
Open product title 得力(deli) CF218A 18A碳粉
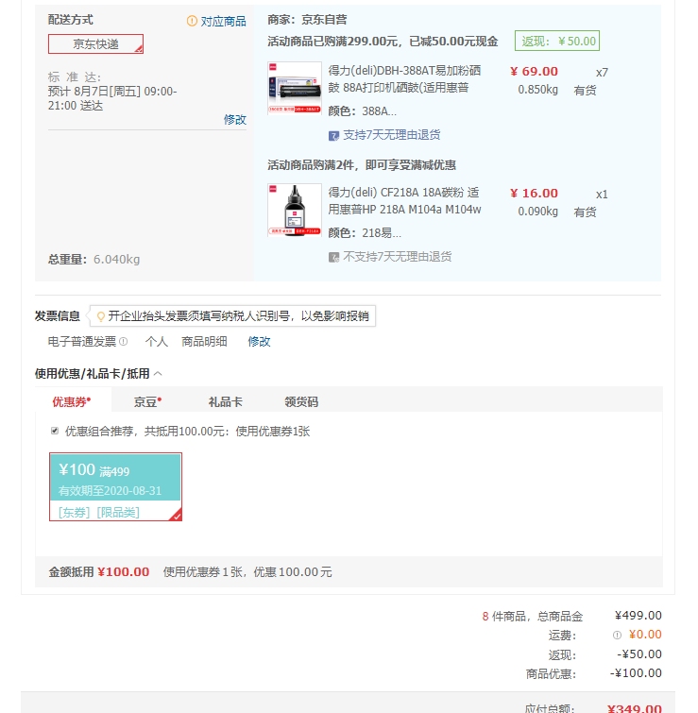tap(404, 200)
